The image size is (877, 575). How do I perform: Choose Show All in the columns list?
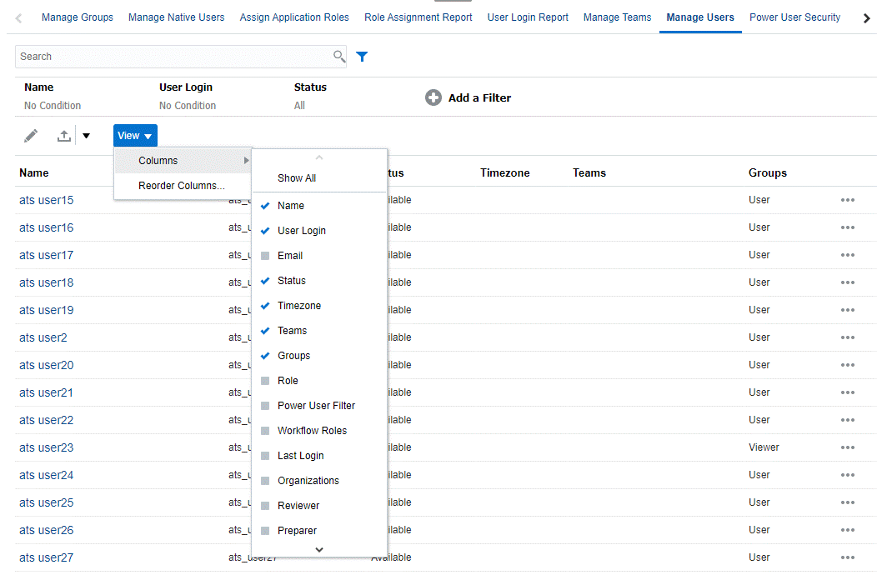click(x=297, y=178)
